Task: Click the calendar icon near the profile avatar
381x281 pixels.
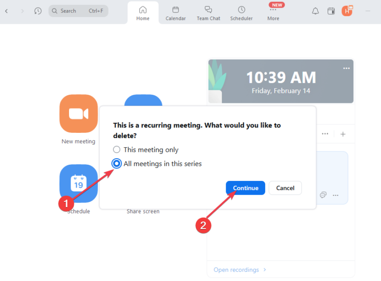Action: [x=331, y=10]
